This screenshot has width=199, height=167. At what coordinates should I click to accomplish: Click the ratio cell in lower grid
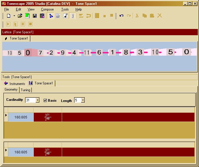coord(48,152)
